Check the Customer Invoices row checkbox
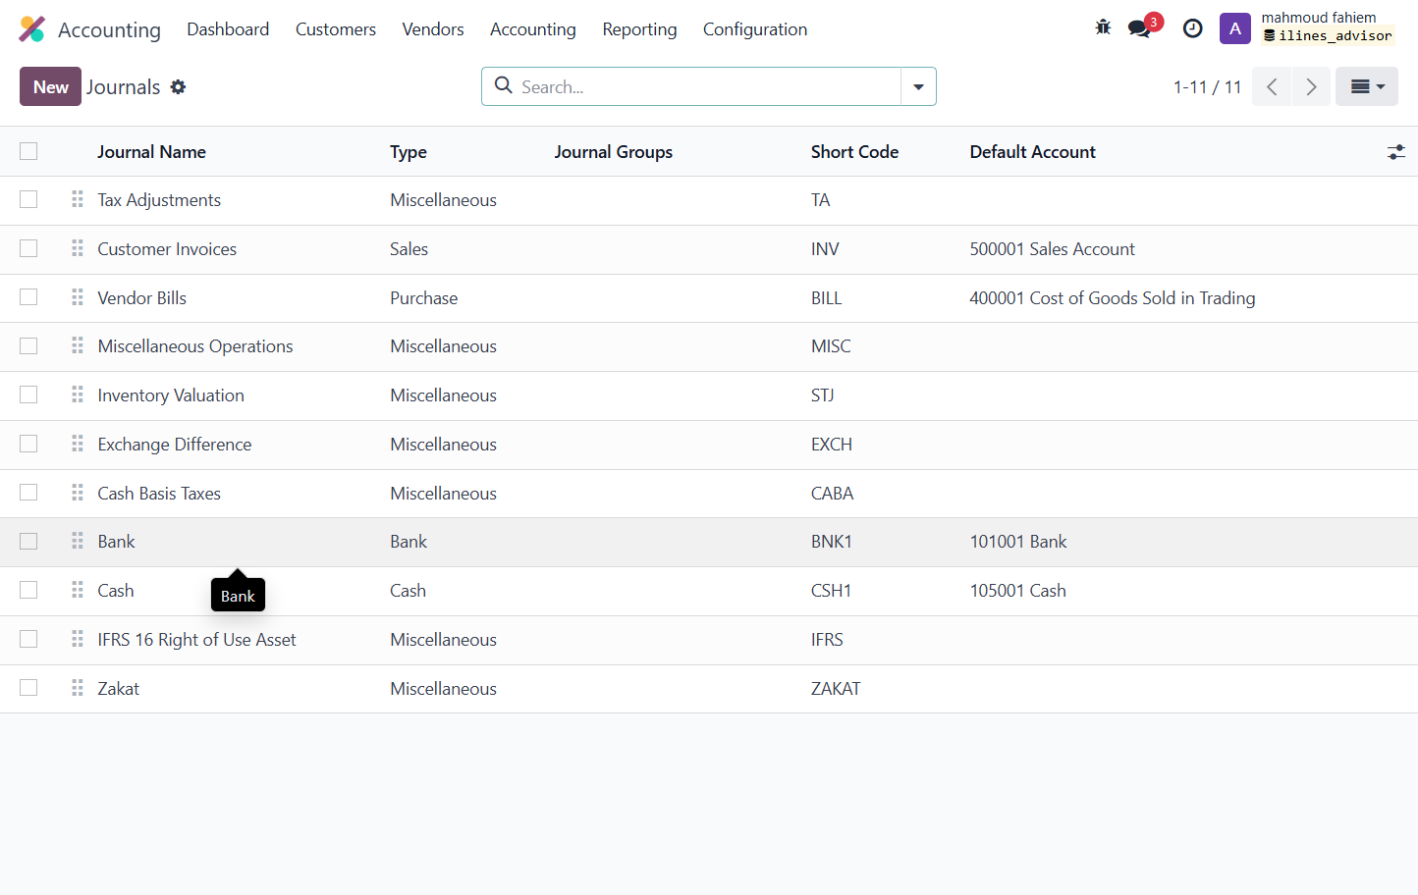Screen dimensions: 1418x895 [28, 248]
